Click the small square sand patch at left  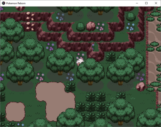coord(15,112)
